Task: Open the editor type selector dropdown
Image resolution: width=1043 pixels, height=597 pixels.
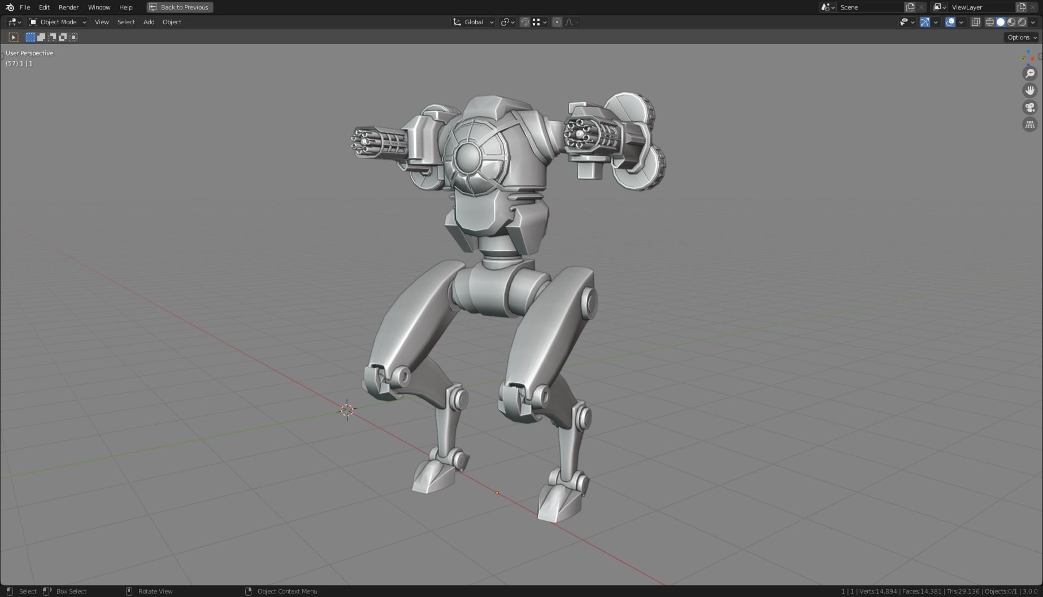Action: 14,22
